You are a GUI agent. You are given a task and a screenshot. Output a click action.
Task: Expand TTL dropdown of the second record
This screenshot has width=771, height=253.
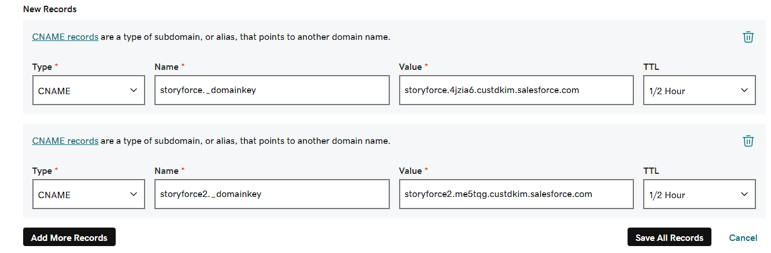pyautogui.click(x=699, y=195)
